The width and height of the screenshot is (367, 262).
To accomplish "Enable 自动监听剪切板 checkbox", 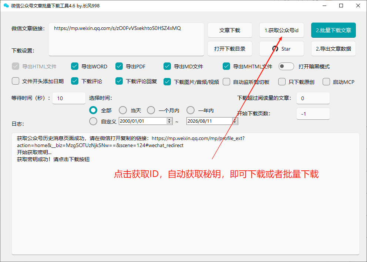I will (x=226, y=82).
